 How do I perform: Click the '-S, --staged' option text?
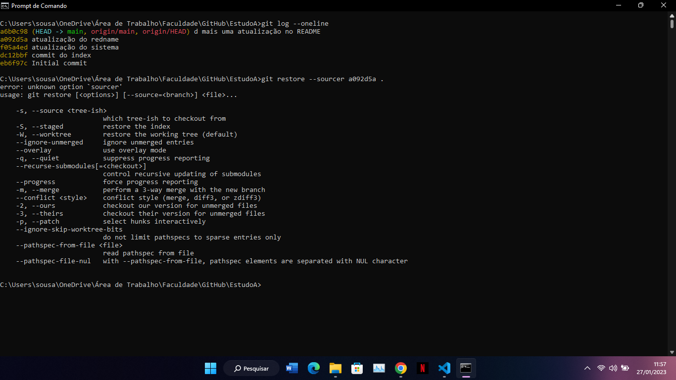(40, 127)
